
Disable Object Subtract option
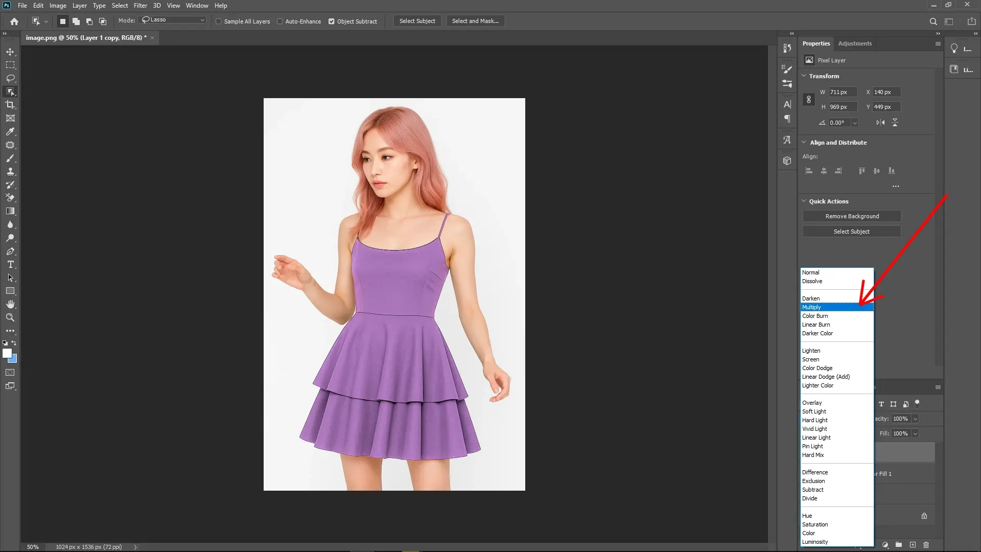[332, 21]
